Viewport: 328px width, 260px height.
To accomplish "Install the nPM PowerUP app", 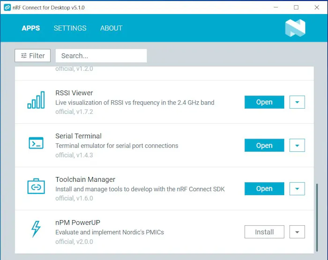I will click(x=264, y=232).
